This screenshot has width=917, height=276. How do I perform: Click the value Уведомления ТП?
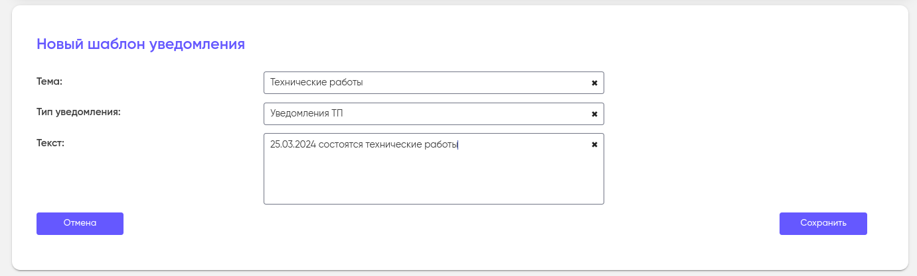coord(307,114)
